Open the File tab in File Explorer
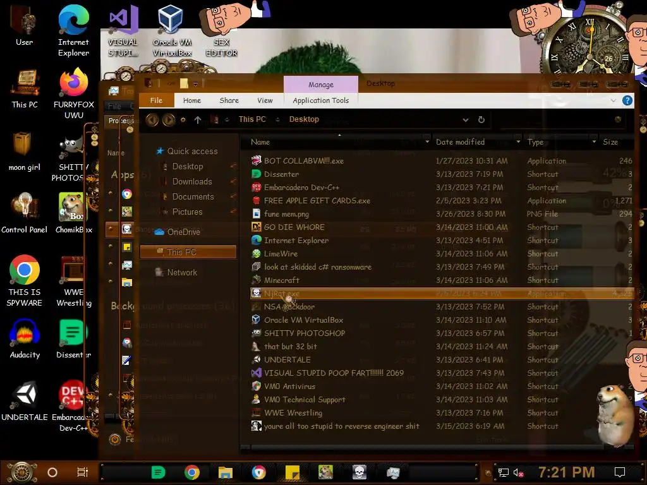This screenshot has height=485, width=647. (x=157, y=100)
